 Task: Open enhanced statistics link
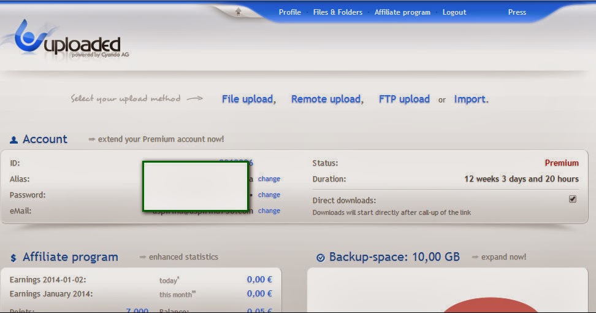[x=183, y=257]
